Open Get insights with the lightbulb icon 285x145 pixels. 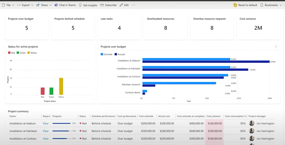[80, 5]
